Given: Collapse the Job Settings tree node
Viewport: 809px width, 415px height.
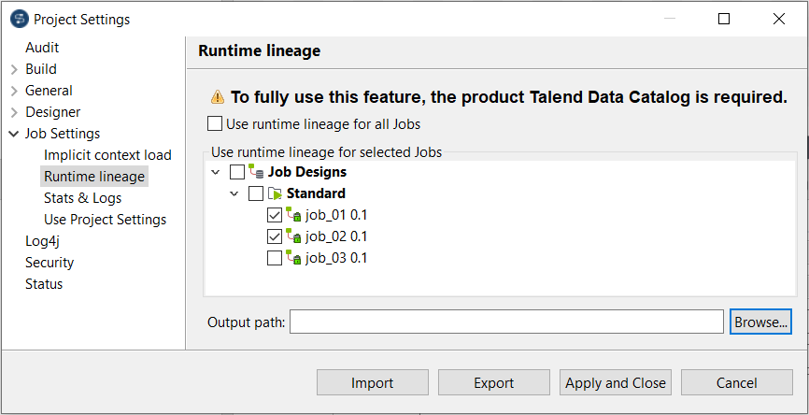Looking at the screenshot, I should coord(14,134).
